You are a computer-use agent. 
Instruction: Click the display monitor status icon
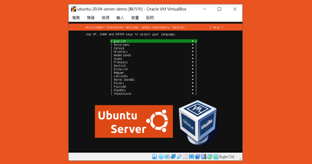[x=192, y=157]
